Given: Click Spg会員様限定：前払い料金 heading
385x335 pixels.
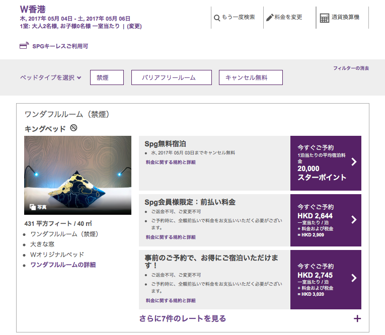Looking at the screenshot, I should pyautogui.click(x=190, y=202).
